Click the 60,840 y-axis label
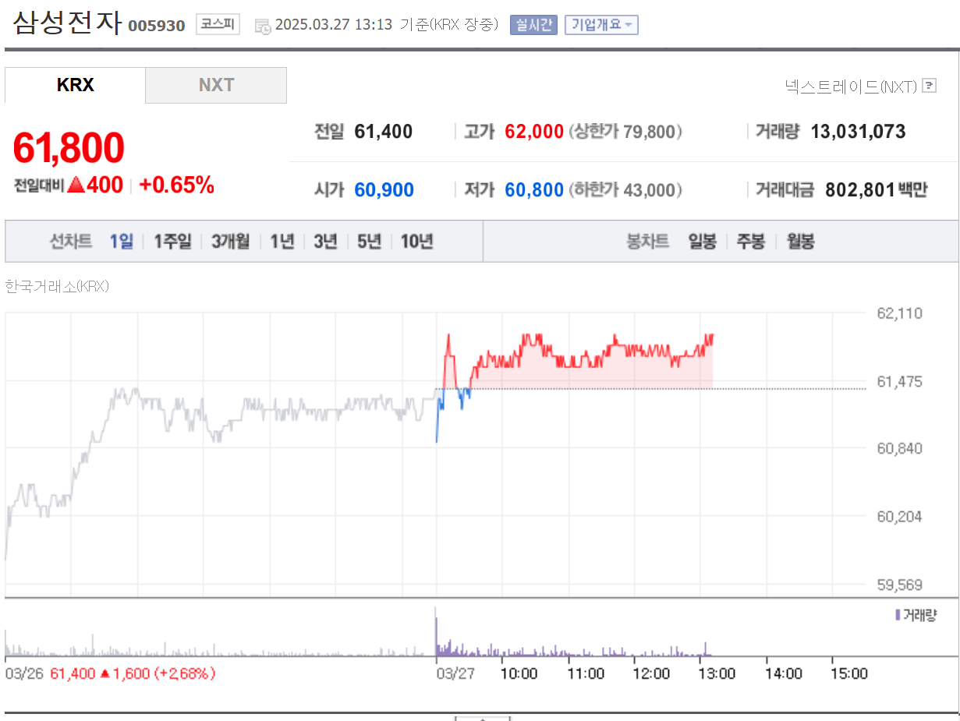Viewport: 960px width, 721px height. tap(900, 448)
